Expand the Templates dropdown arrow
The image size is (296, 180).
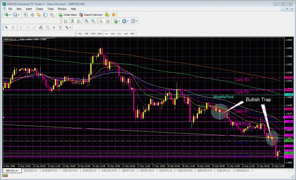coord(136,21)
